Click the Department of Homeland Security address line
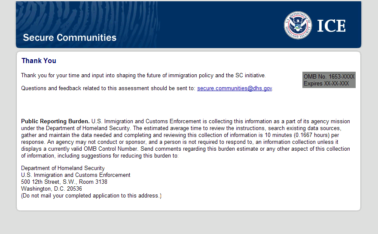 point(63,168)
